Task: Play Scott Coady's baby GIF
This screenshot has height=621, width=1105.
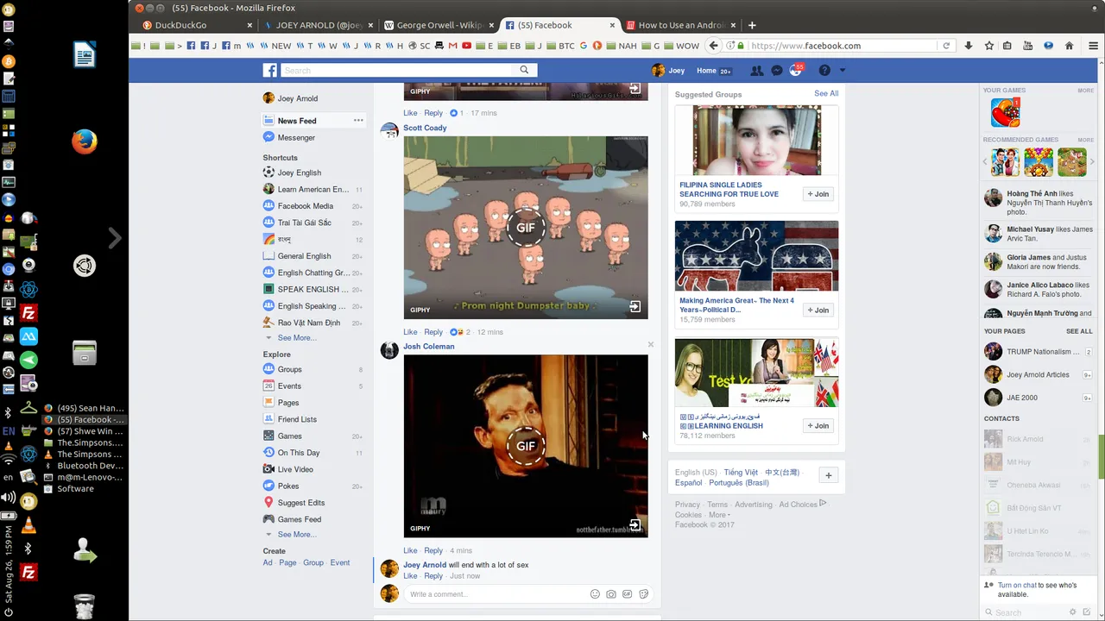Action: tap(526, 228)
